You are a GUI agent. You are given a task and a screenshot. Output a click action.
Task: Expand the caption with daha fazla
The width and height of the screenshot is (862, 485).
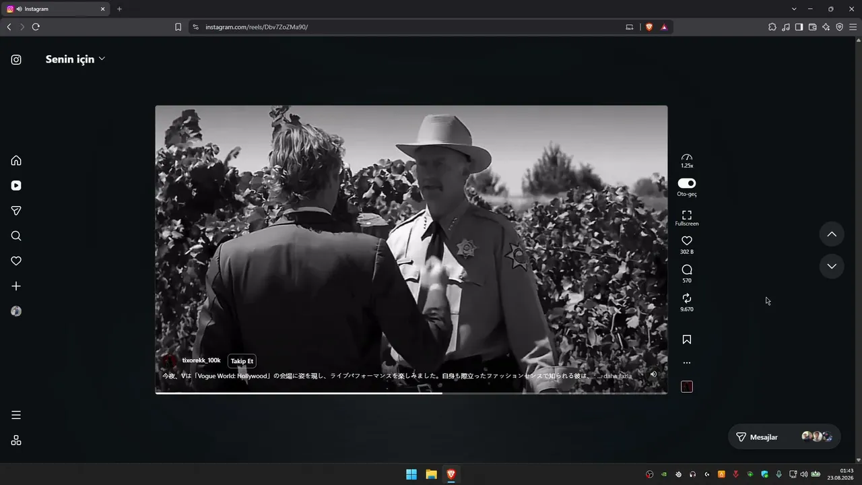pos(617,376)
